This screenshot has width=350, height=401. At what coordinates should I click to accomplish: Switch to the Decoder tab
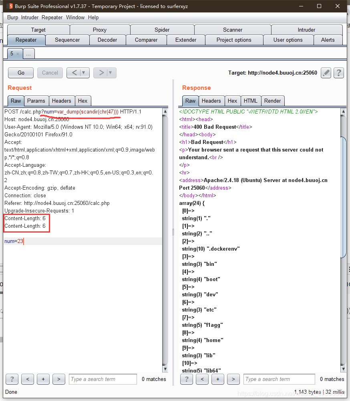point(107,40)
